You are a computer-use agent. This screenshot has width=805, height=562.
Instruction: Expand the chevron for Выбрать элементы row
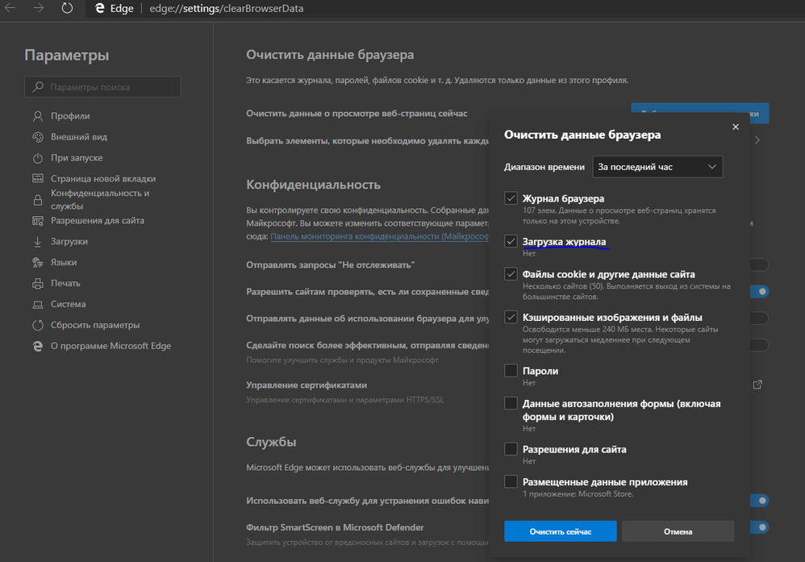(757, 140)
